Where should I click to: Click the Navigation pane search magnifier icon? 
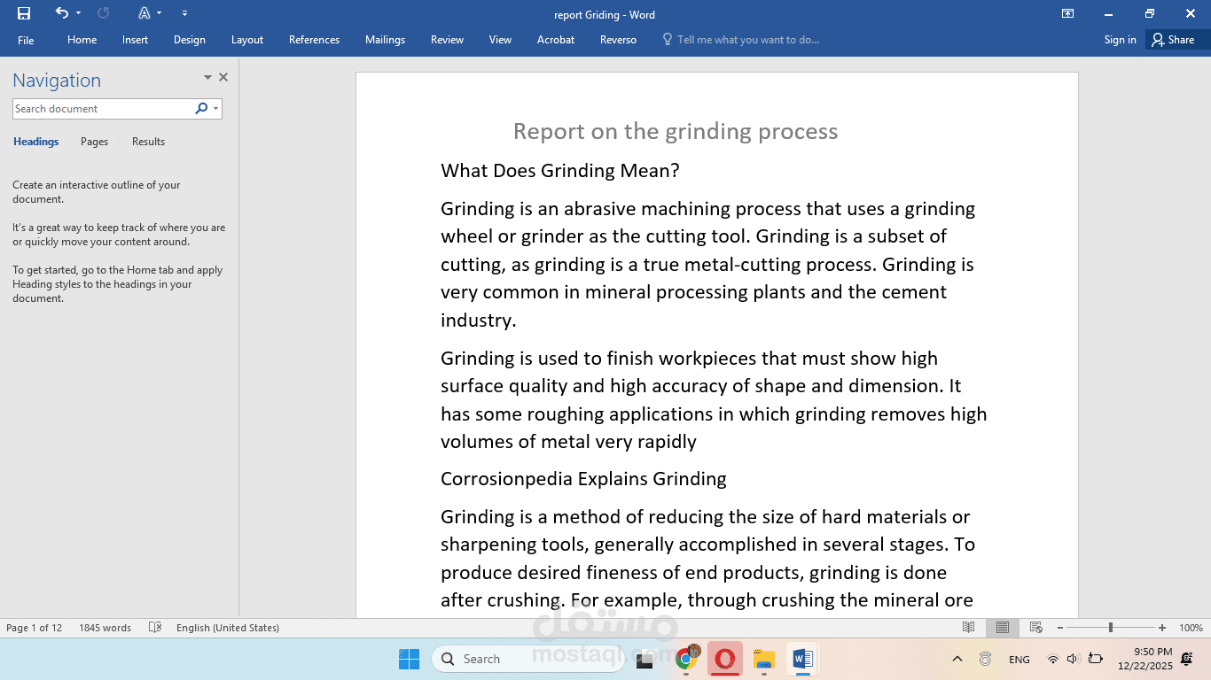tap(202, 108)
